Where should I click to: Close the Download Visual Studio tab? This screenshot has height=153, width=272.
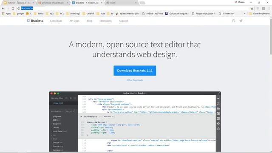68,3
